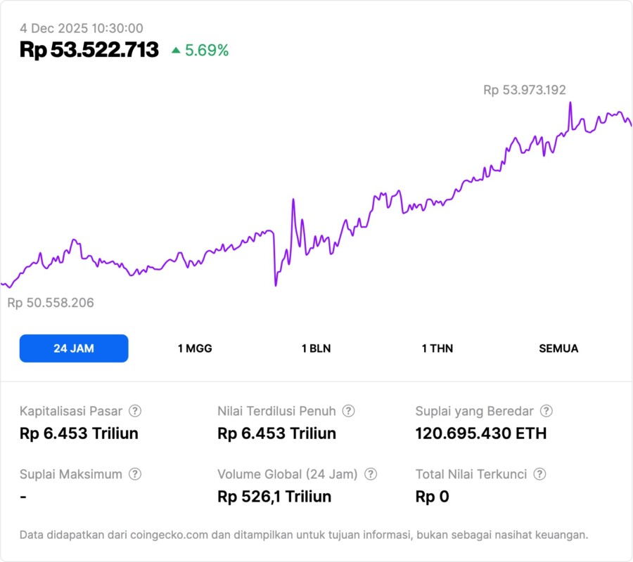633x562 pixels.
Task: Click the Rp 53.973.192 high price label
Action: [524, 90]
